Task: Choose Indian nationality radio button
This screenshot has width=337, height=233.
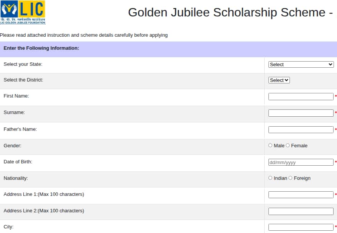Action: 270,178
